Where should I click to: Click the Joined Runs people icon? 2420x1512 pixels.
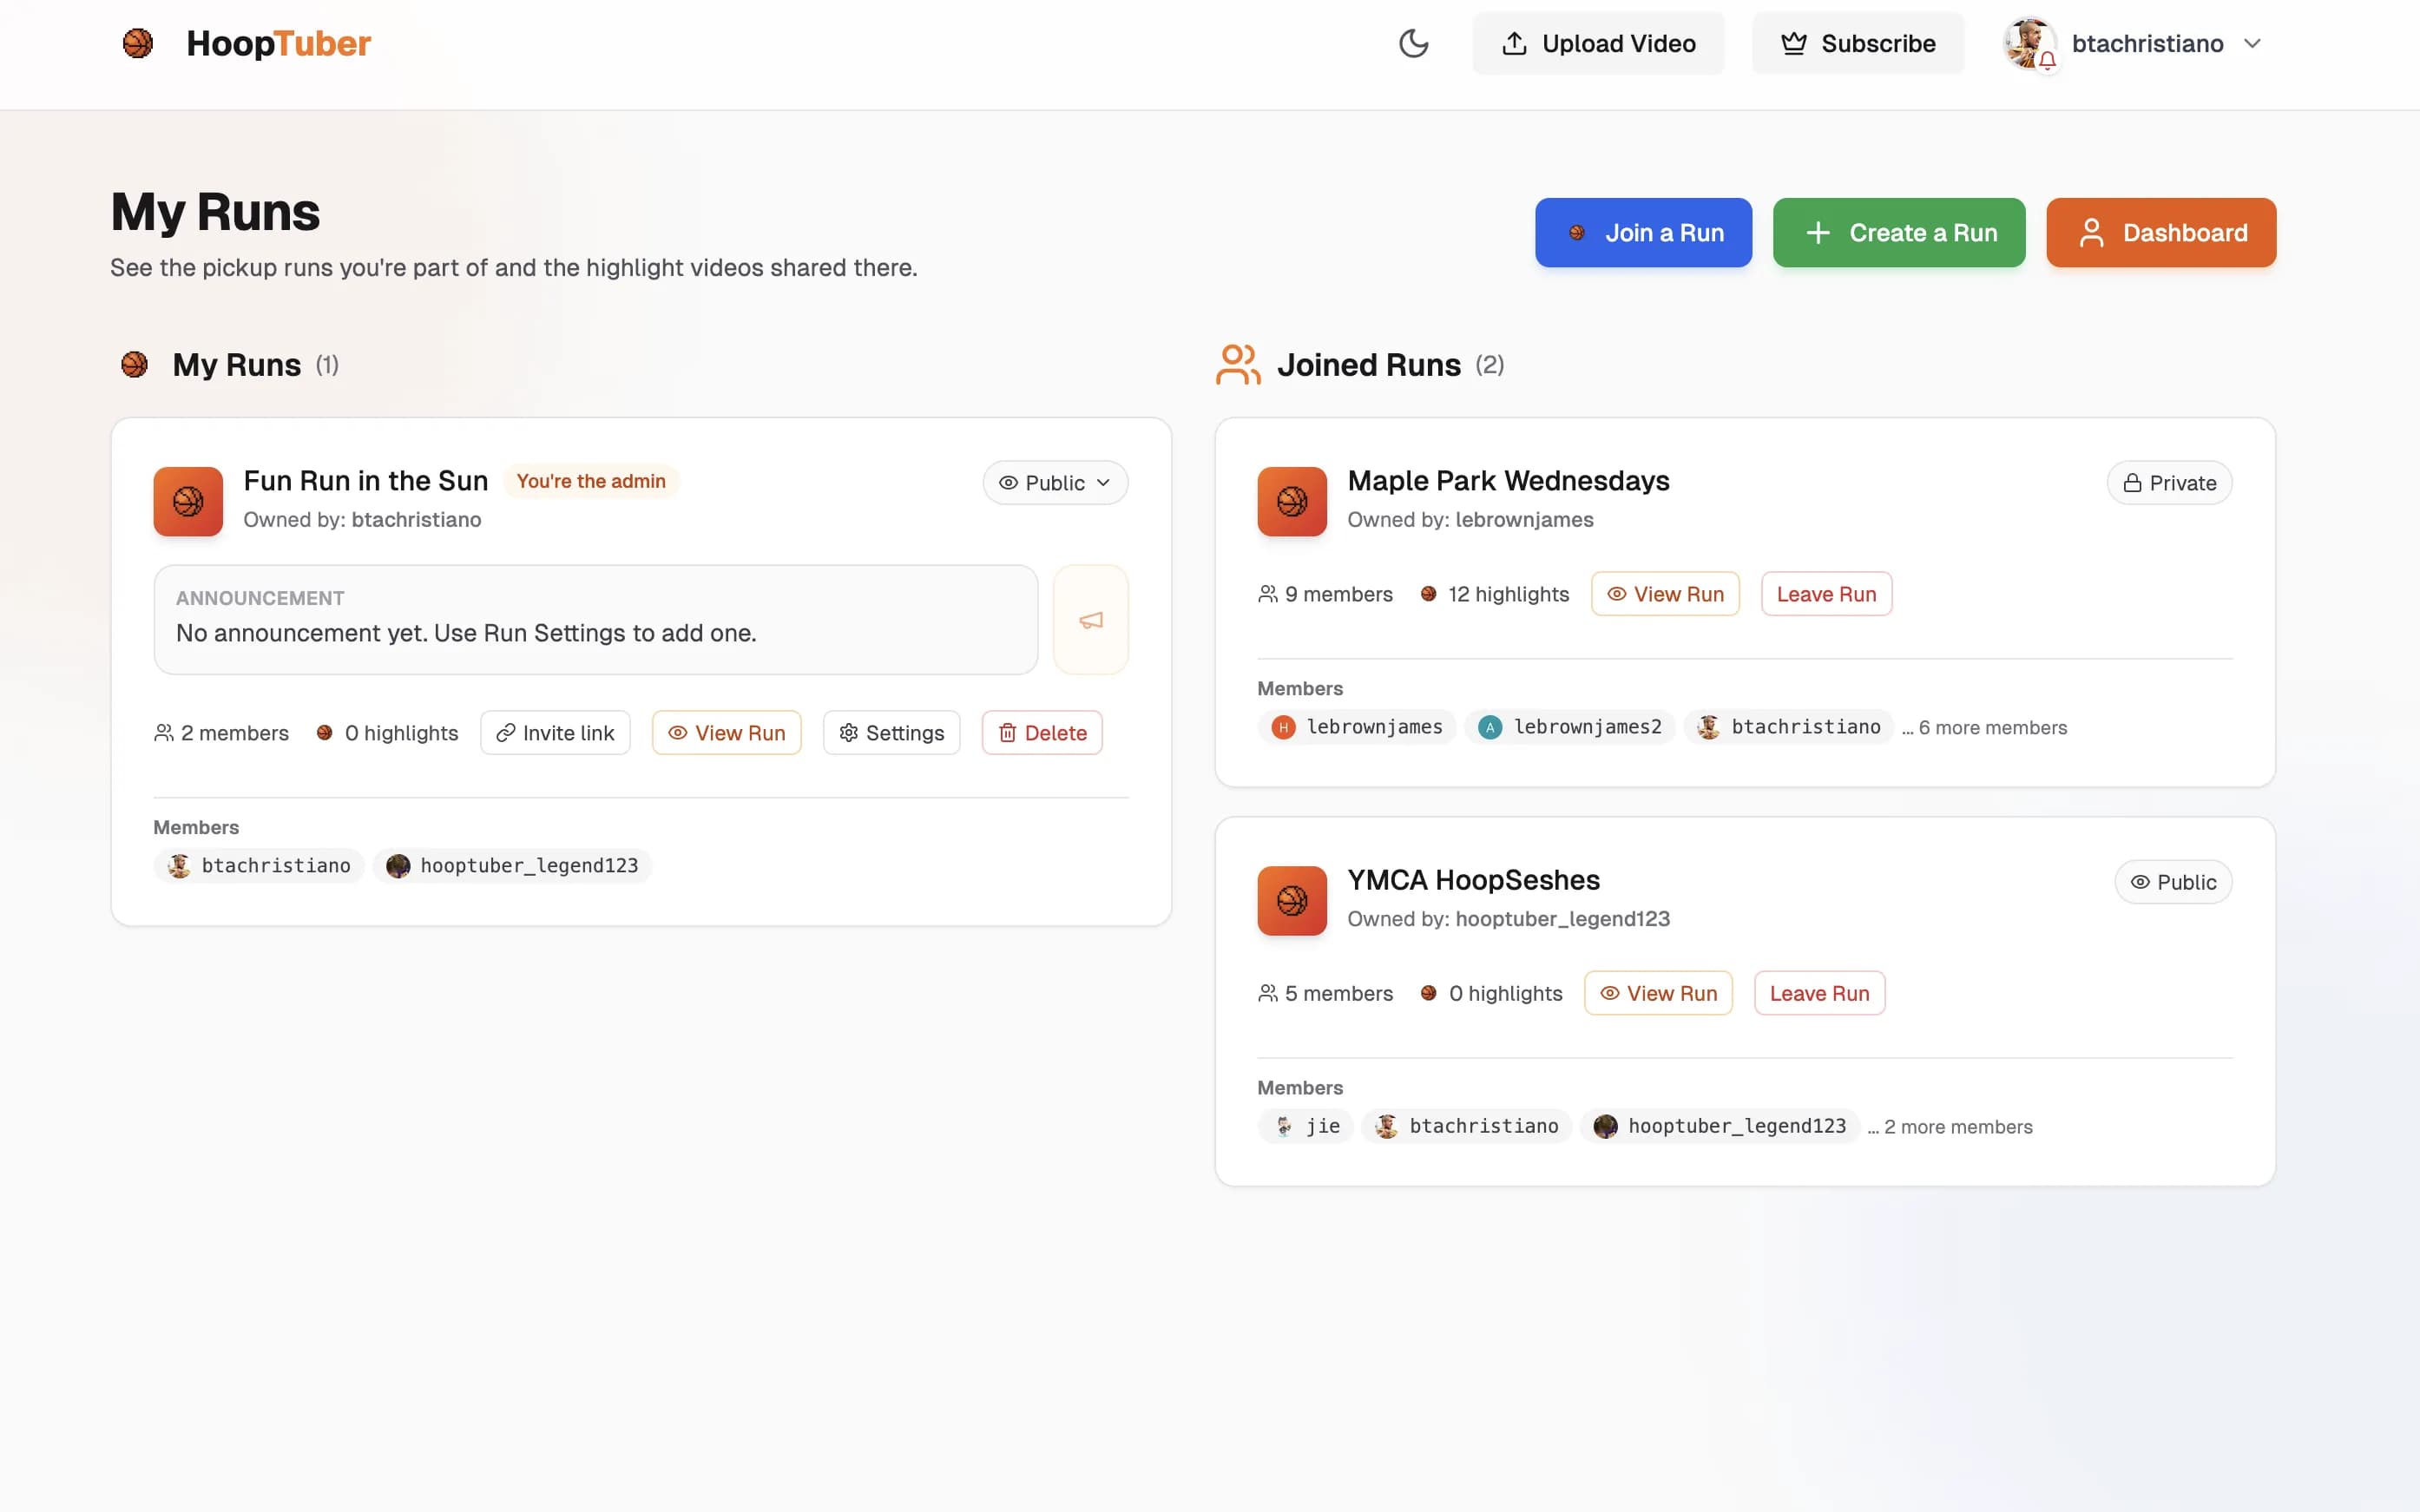click(x=1238, y=365)
